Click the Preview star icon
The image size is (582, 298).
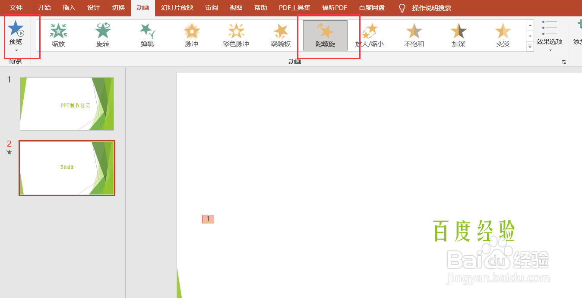(x=16, y=28)
